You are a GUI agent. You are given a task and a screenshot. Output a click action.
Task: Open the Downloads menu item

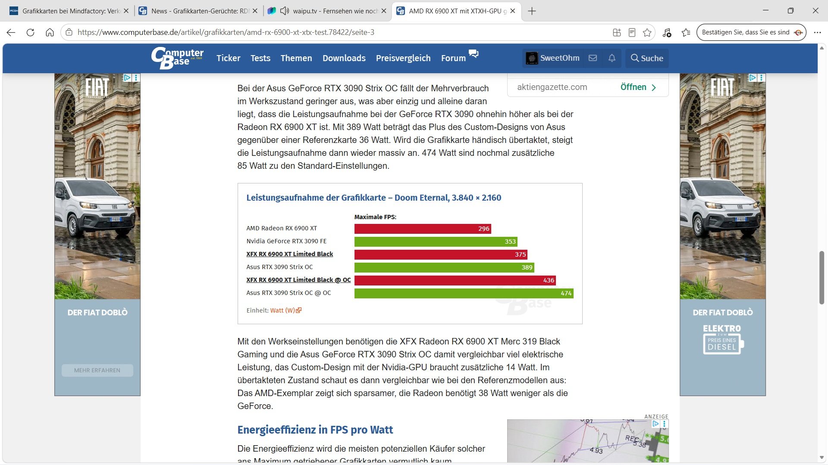coord(344,58)
